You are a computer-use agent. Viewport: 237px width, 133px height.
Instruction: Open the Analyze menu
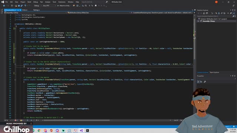(x=48, y=2)
